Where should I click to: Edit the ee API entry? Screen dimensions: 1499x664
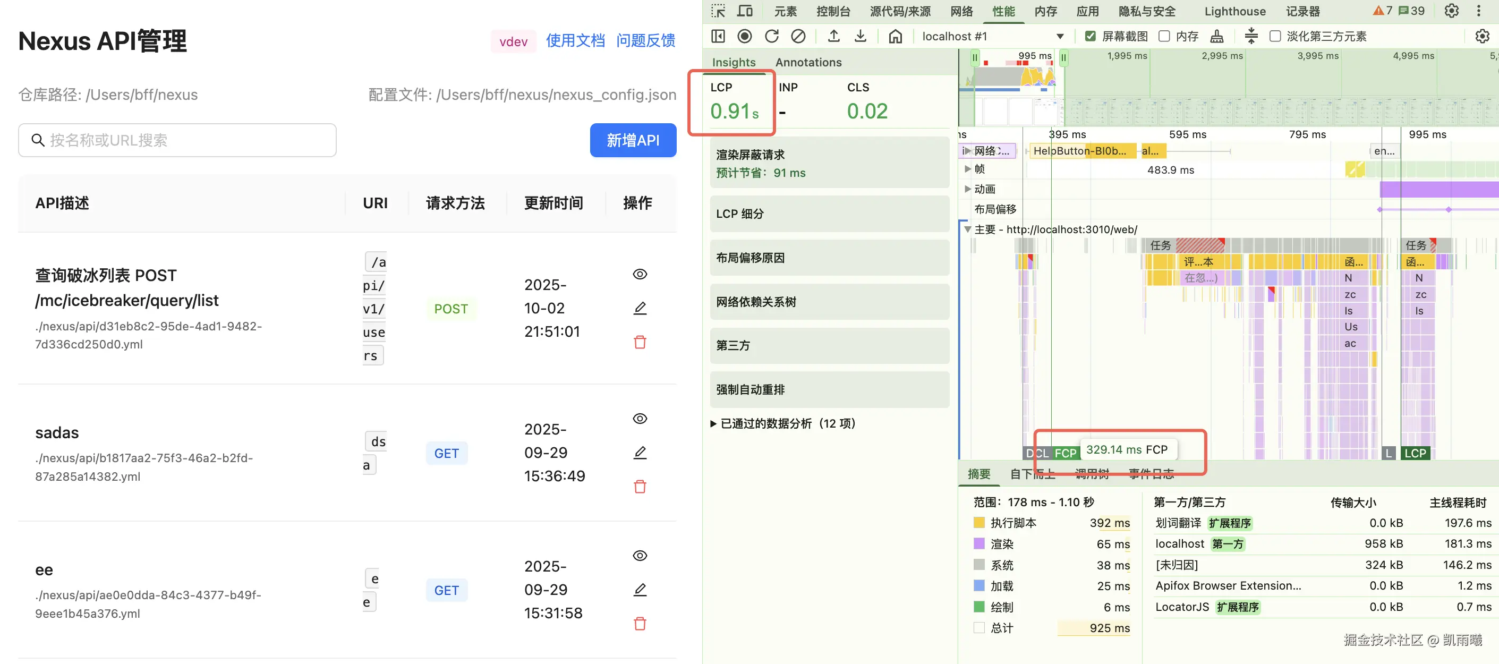[x=640, y=590]
